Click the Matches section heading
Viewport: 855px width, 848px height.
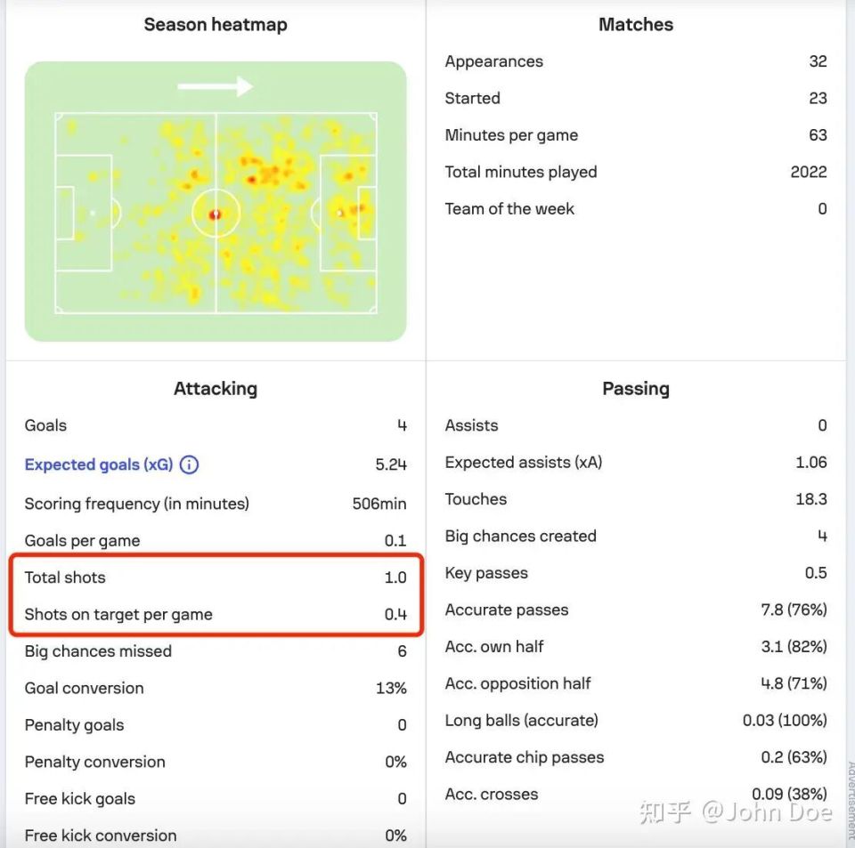click(636, 25)
